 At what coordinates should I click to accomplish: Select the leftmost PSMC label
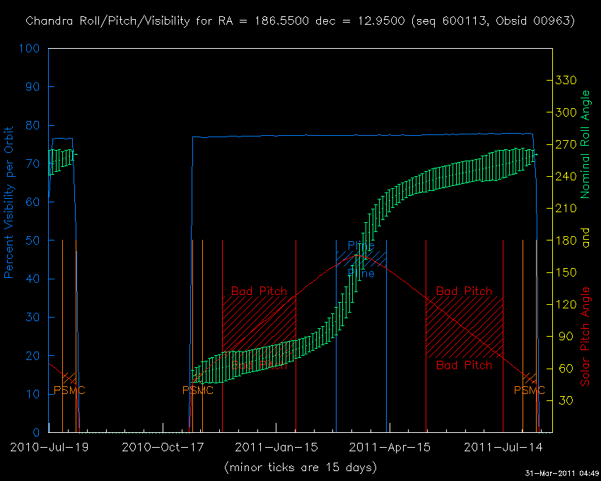pos(69,390)
